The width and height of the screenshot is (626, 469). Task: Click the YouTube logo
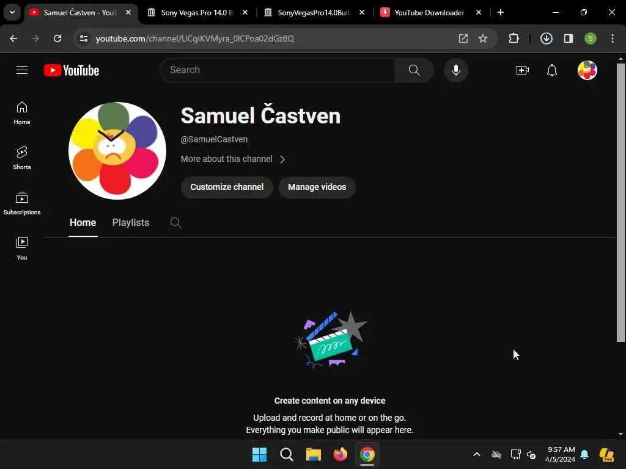(72, 70)
